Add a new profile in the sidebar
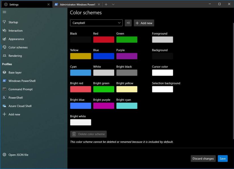The image size is (234, 169). click(x=34, y=114)
